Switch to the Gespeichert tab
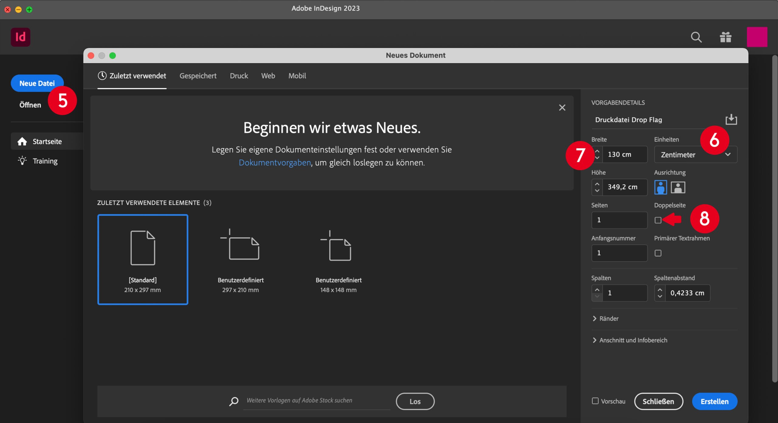Image resolution: width=778 pixels, height=423 pixels. coord(198,76)
